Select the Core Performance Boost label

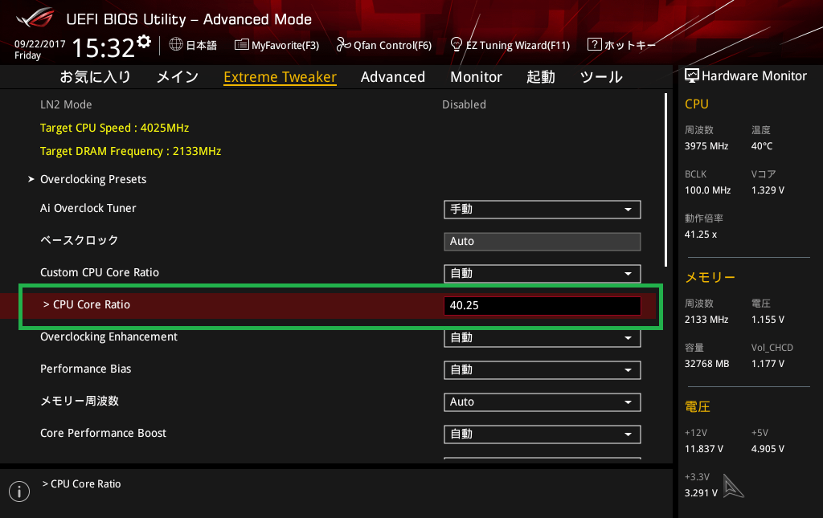(x=103, y=433)
